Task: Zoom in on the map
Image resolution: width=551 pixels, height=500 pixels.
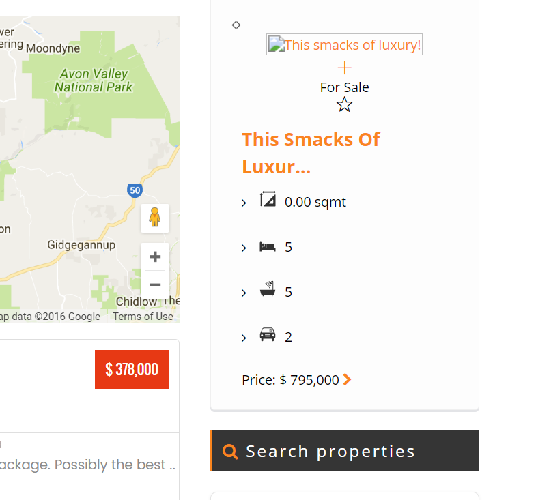Action: point(155,257)
